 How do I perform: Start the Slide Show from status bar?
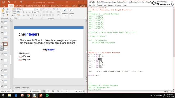pos(58,91)
